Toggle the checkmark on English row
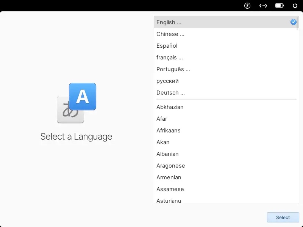Screen dimensions: 303x227 (x=294, y=22)
